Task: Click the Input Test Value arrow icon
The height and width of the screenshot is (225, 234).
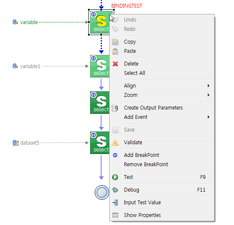Action: tap(115, 203)
